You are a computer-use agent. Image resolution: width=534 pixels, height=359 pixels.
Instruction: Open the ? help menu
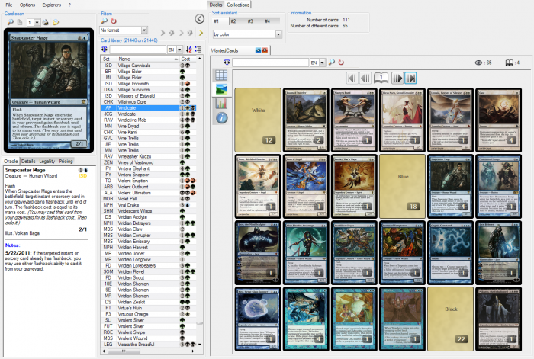pos(69,5)
